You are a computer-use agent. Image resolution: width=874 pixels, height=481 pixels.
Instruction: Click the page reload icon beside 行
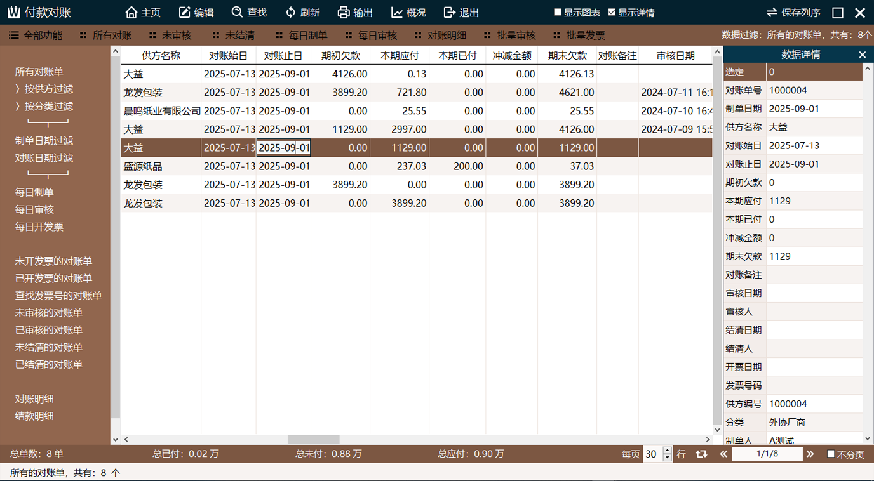[701, 454]
